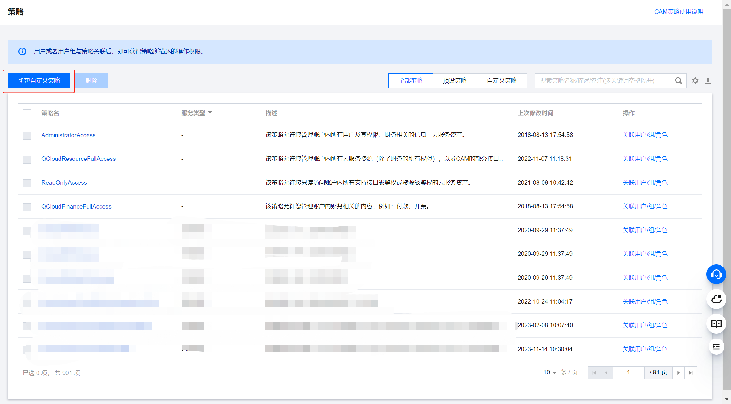Viewport: 731px width, 404px height.
Task: Switch to the 预设策略 tab
Action: [454, 81]
